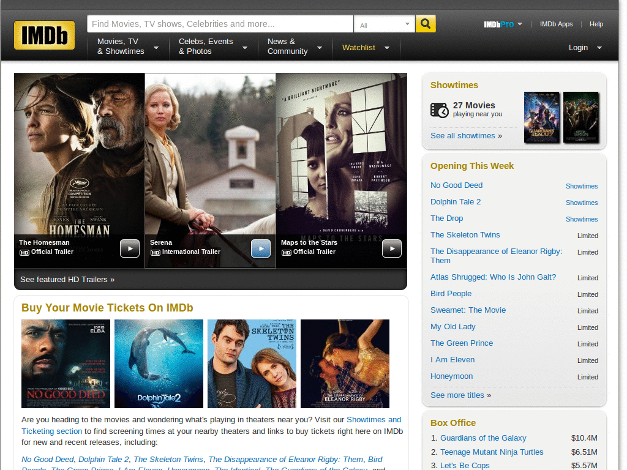
Task: Open the I Am Eleven link
Action: [x=452, y=360]
